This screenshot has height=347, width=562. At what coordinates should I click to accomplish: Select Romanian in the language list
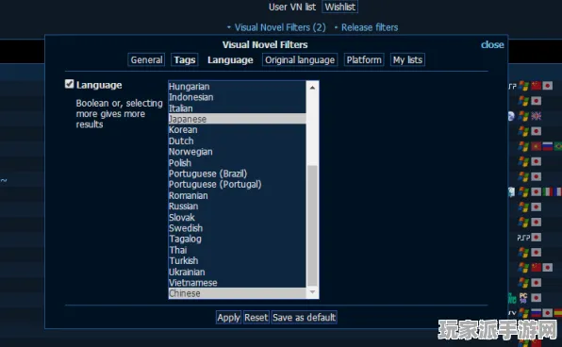(x=238, y=195)
